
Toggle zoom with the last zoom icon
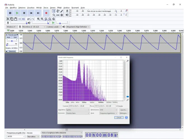(53, 19)
